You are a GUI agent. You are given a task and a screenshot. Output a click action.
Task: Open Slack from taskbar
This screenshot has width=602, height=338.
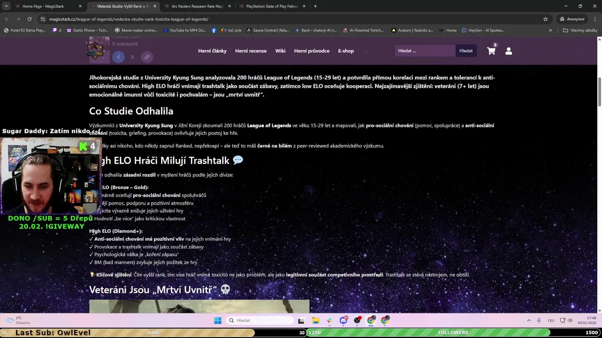coord(329,321)
